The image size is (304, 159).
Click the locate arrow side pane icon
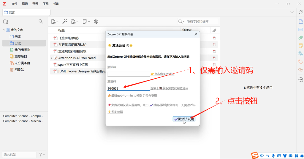point(300,79)
